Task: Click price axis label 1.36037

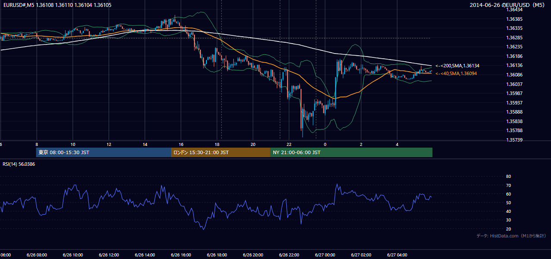Action: pyautogui.click(x=514, y=84)
